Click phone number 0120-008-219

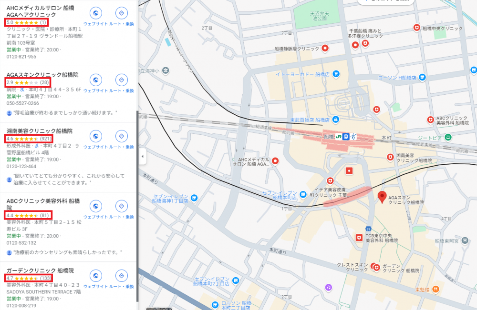click(21, 305)
